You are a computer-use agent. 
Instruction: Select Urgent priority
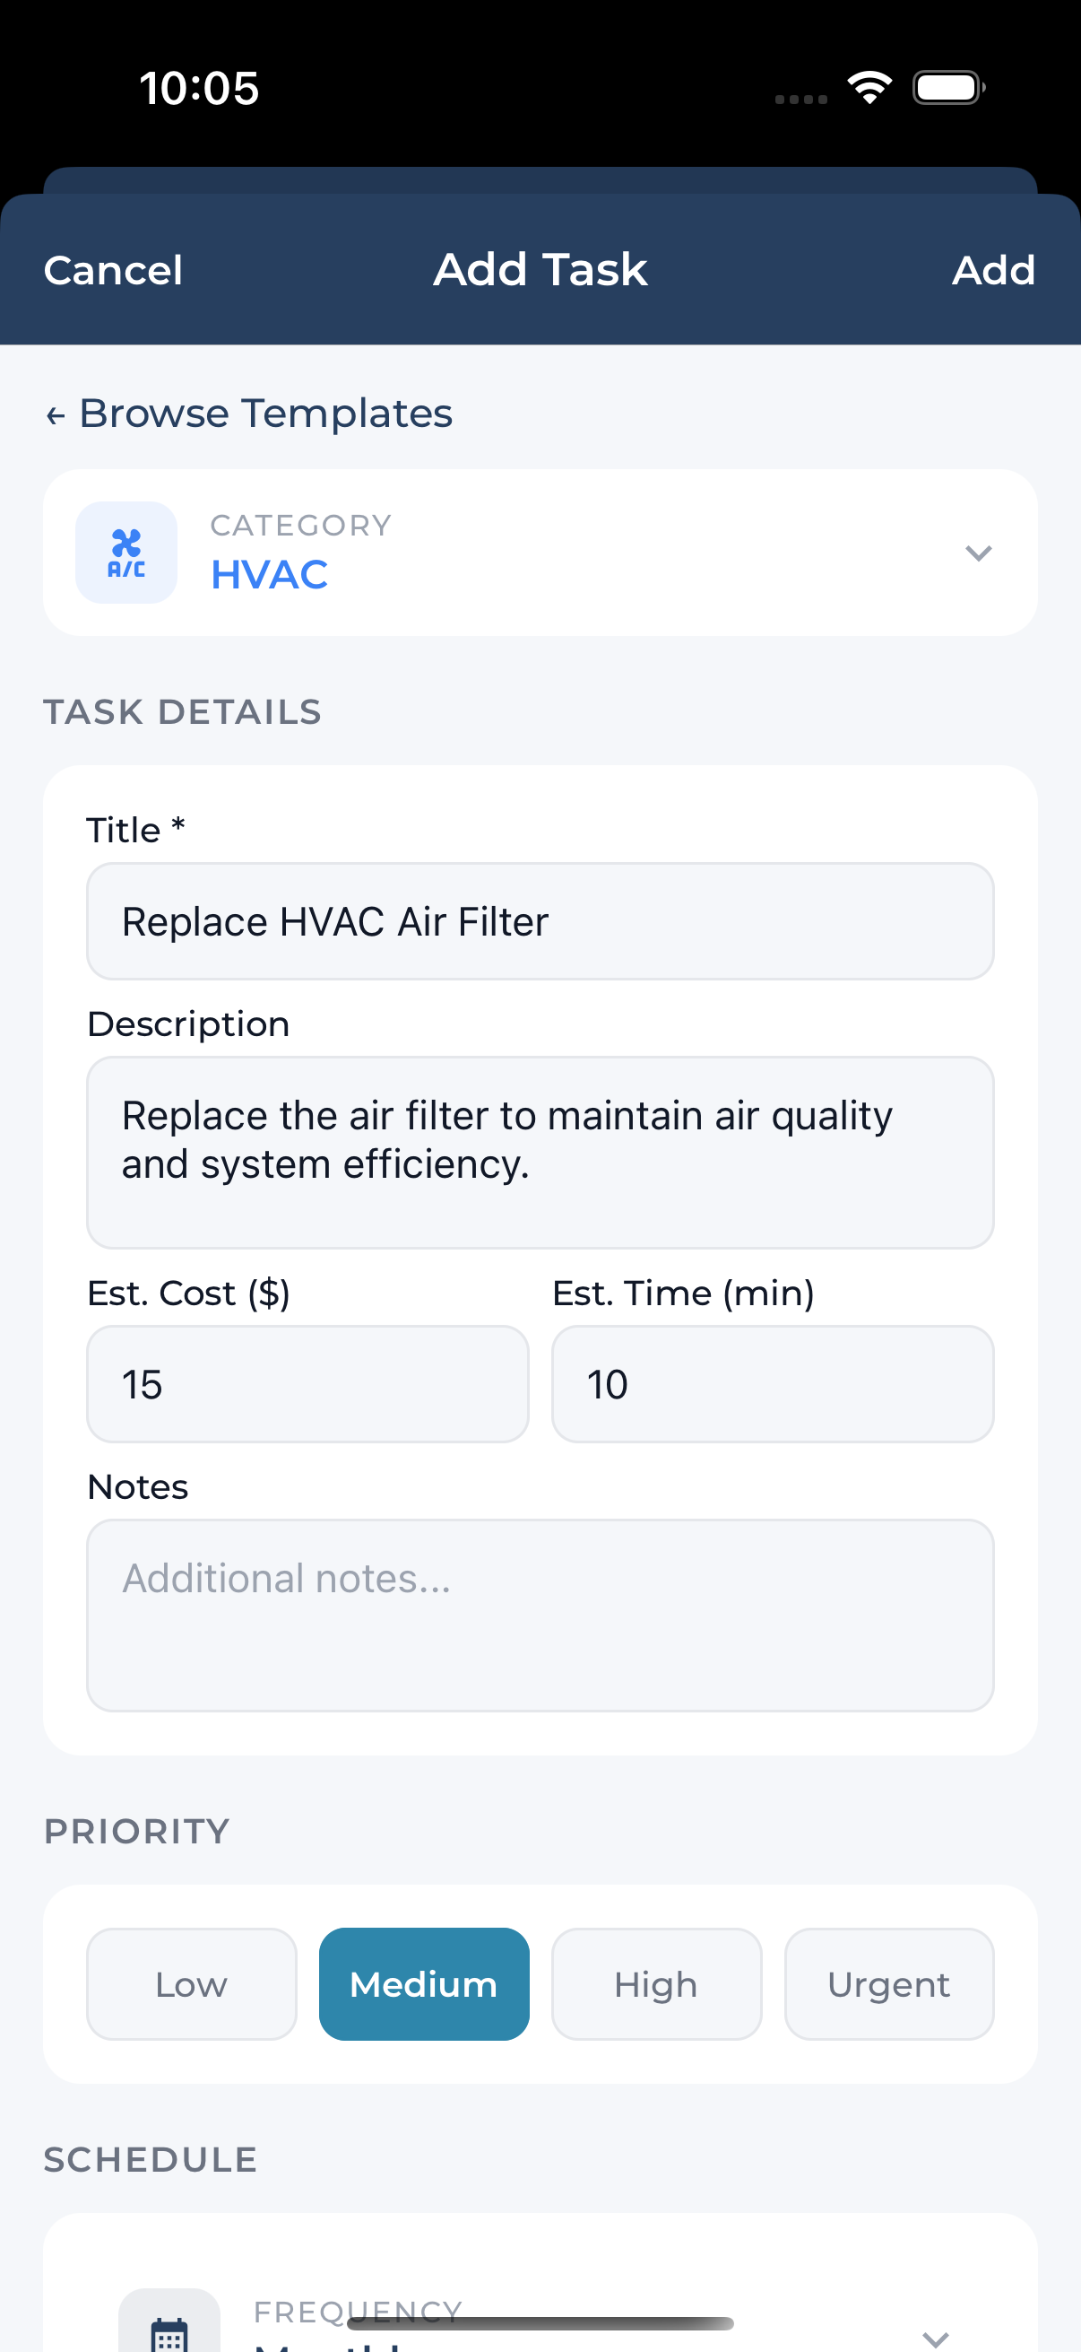click(x=889, y=1984)
